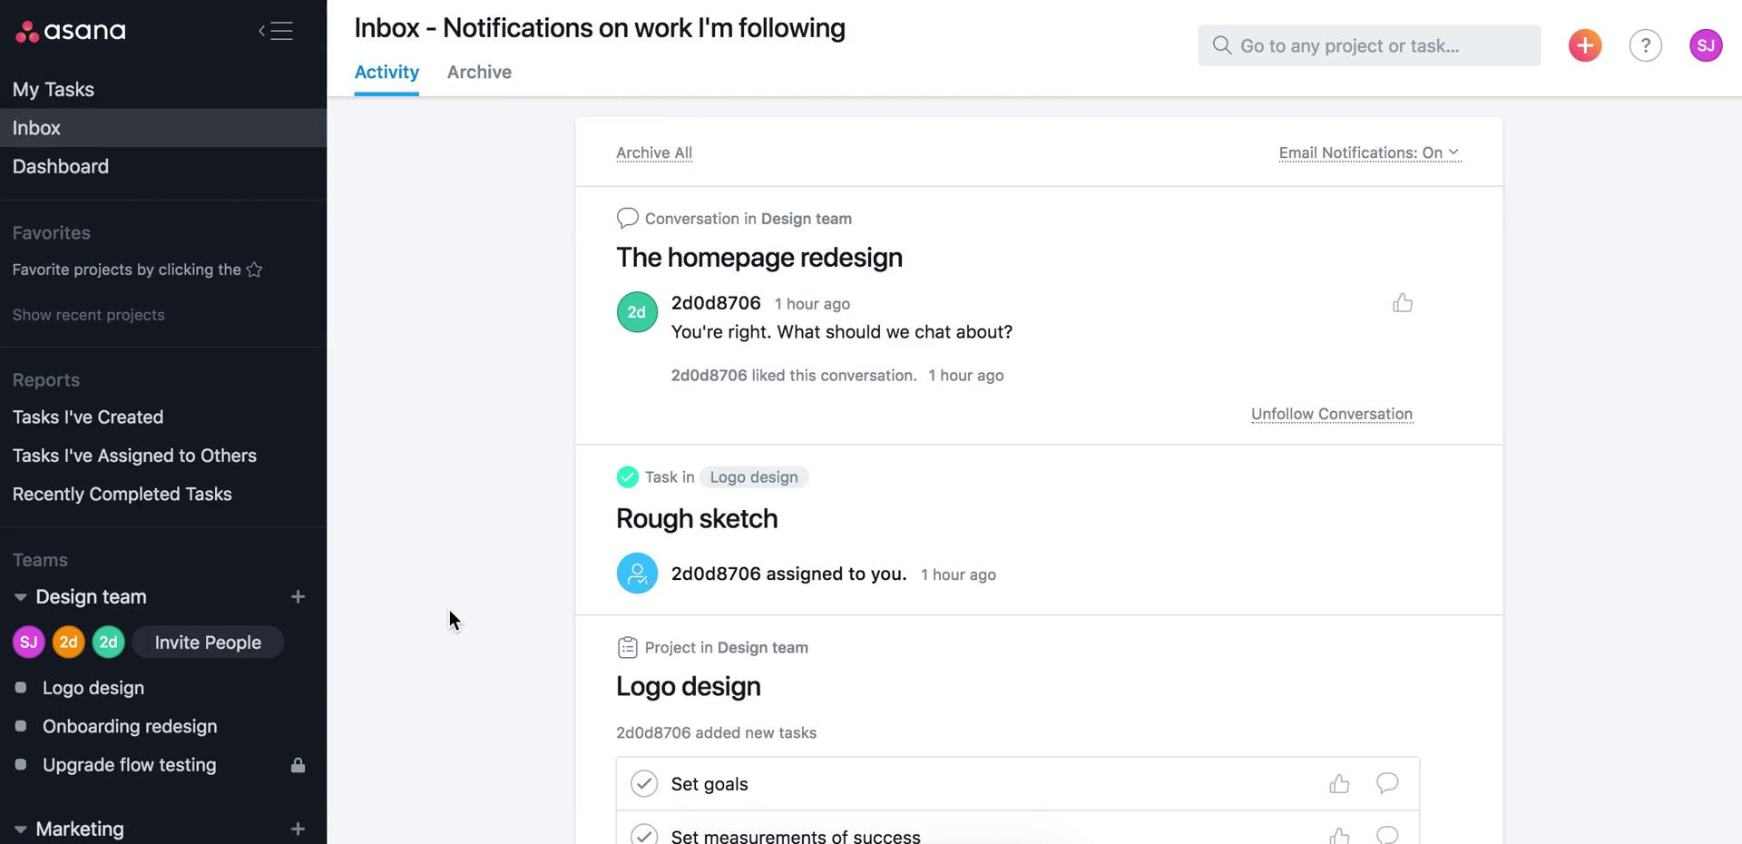Click '2d0d8706 liked this conversation' text
1742x844 pixels.
[x=794, y=376]
